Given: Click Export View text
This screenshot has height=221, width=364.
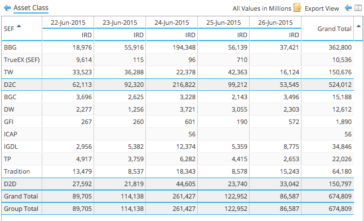Looking at the screenshot, I should tap(322, 8).
